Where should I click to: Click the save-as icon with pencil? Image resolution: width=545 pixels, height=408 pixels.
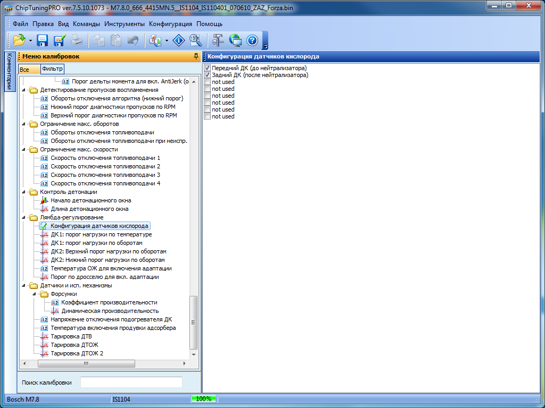[x=59, y=40]
